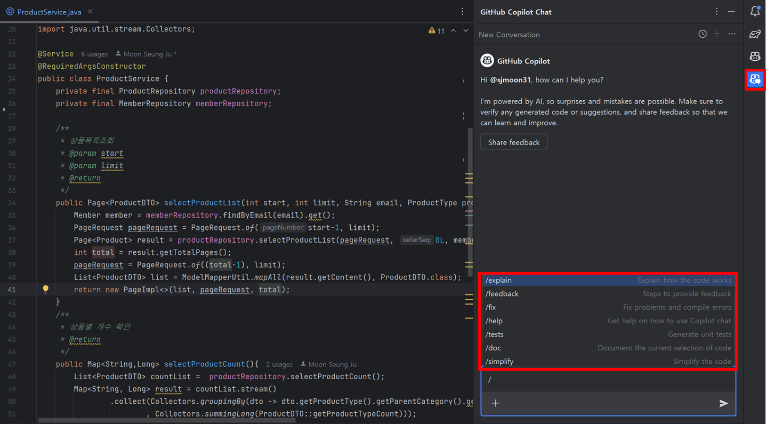Choose the /feedback slash command
Image resolution: width=766 pixels, height=424 pixels.
coord(608,294)
